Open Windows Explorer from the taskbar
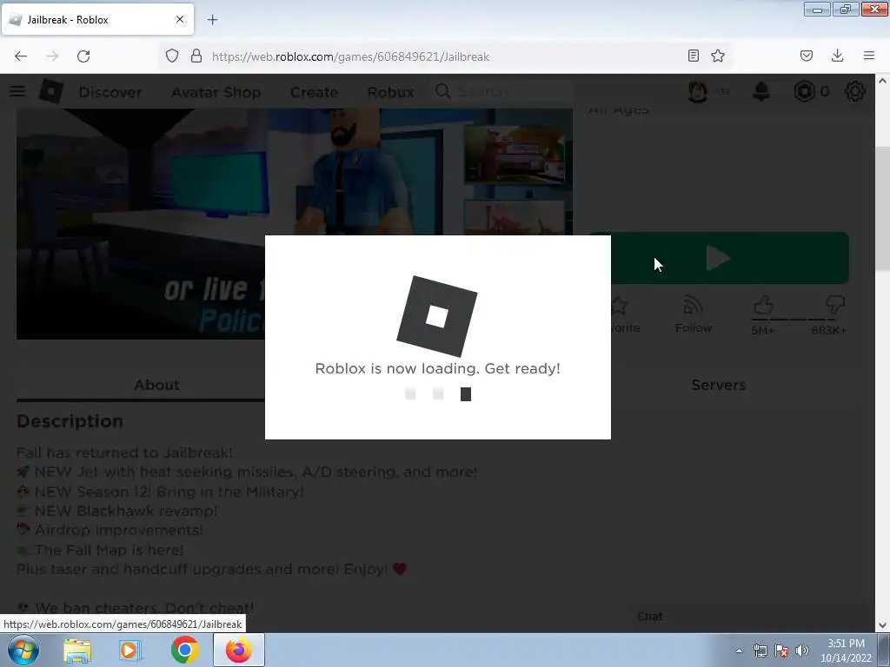Image resolution: width=890 pixels, height=667 pixels. (77, 650)
